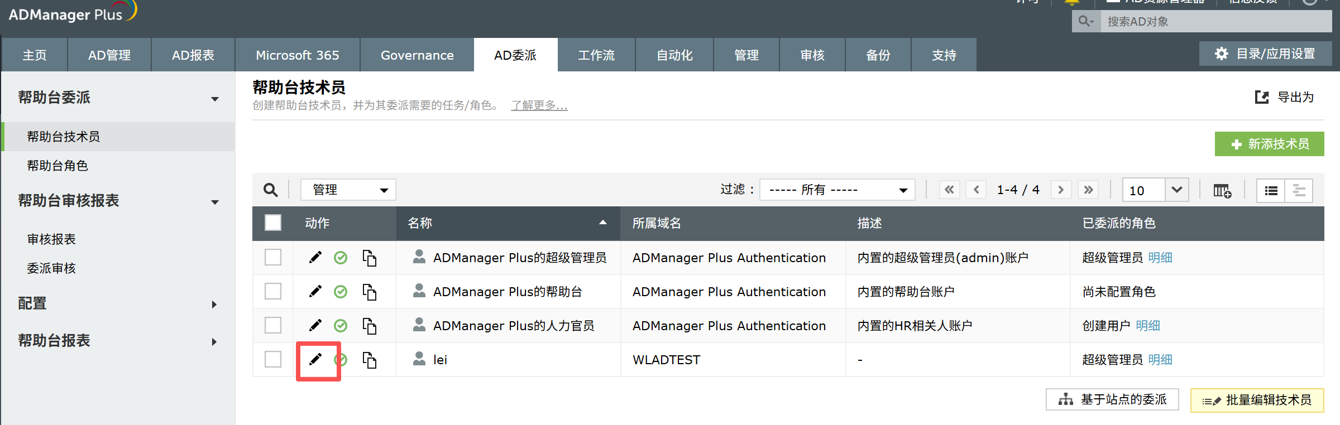Open rows-per-page dropdown showing 10
Viewport: 1340px width, 425px height.
coord(1156,190)
